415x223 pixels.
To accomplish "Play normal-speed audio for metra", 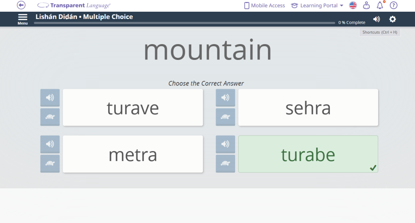I will coord(50,144).
